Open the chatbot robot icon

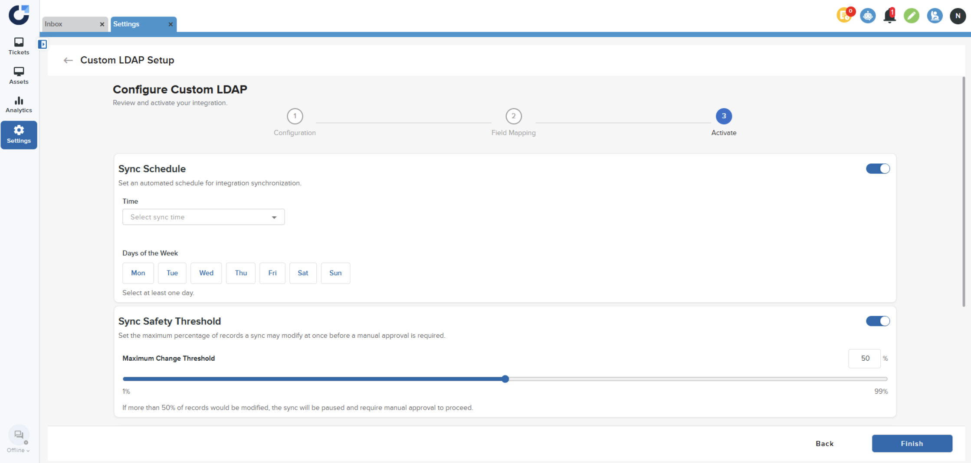click(x=867, y=16)
